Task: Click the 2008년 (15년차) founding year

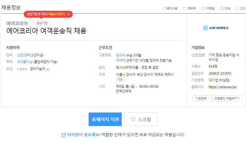Action: pyautogui.click(x=220, y=74)
